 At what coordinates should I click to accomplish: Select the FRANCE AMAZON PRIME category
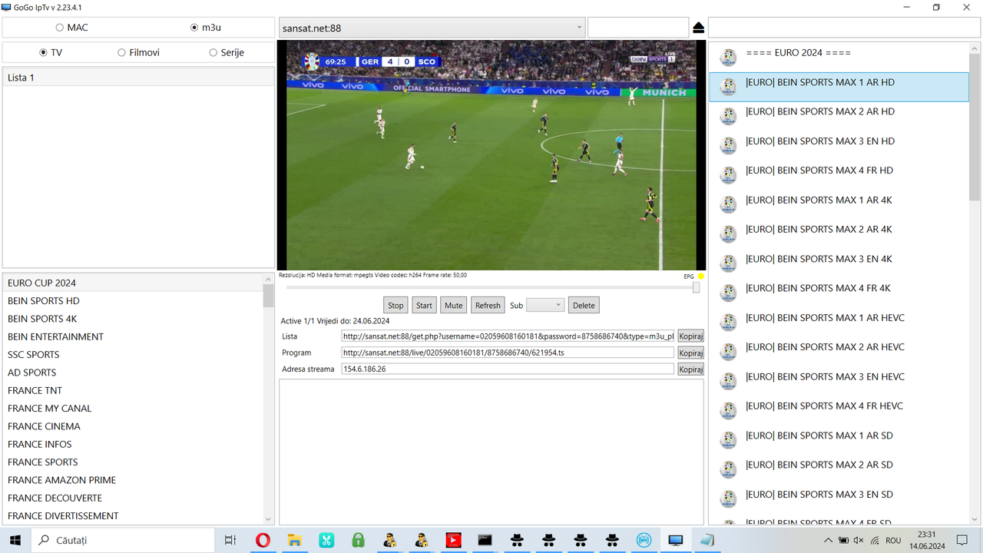point(133,480)
